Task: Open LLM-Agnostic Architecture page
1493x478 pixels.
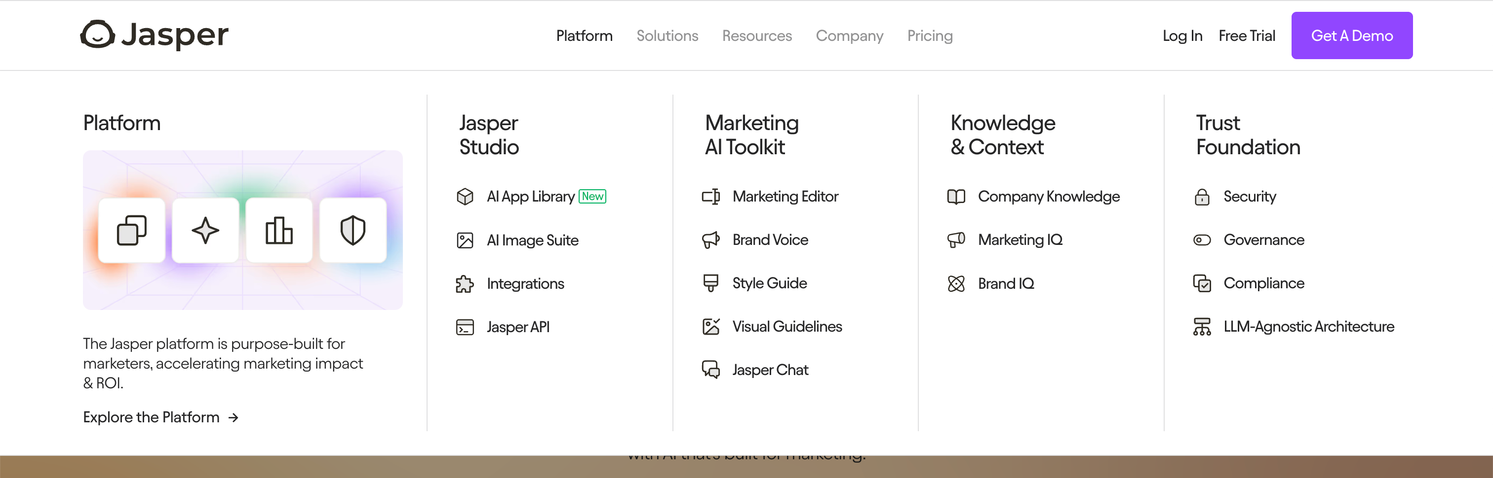Action: pyautogui.click(x=1308, y=326)
